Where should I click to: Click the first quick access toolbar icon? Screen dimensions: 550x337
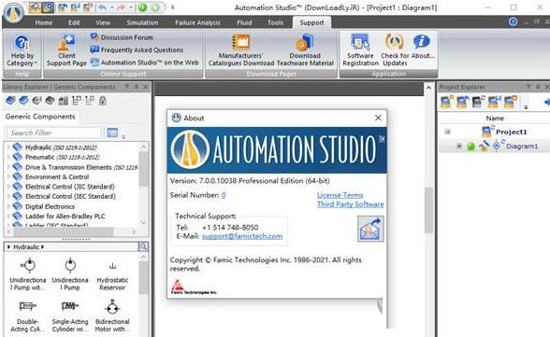[x=35, y=7]
